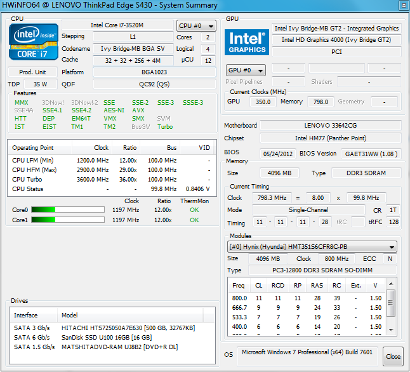This screenshot has height=372, width=410.
Task: Expand the Hynix memory module dropdown
Action: click(312, 247)
